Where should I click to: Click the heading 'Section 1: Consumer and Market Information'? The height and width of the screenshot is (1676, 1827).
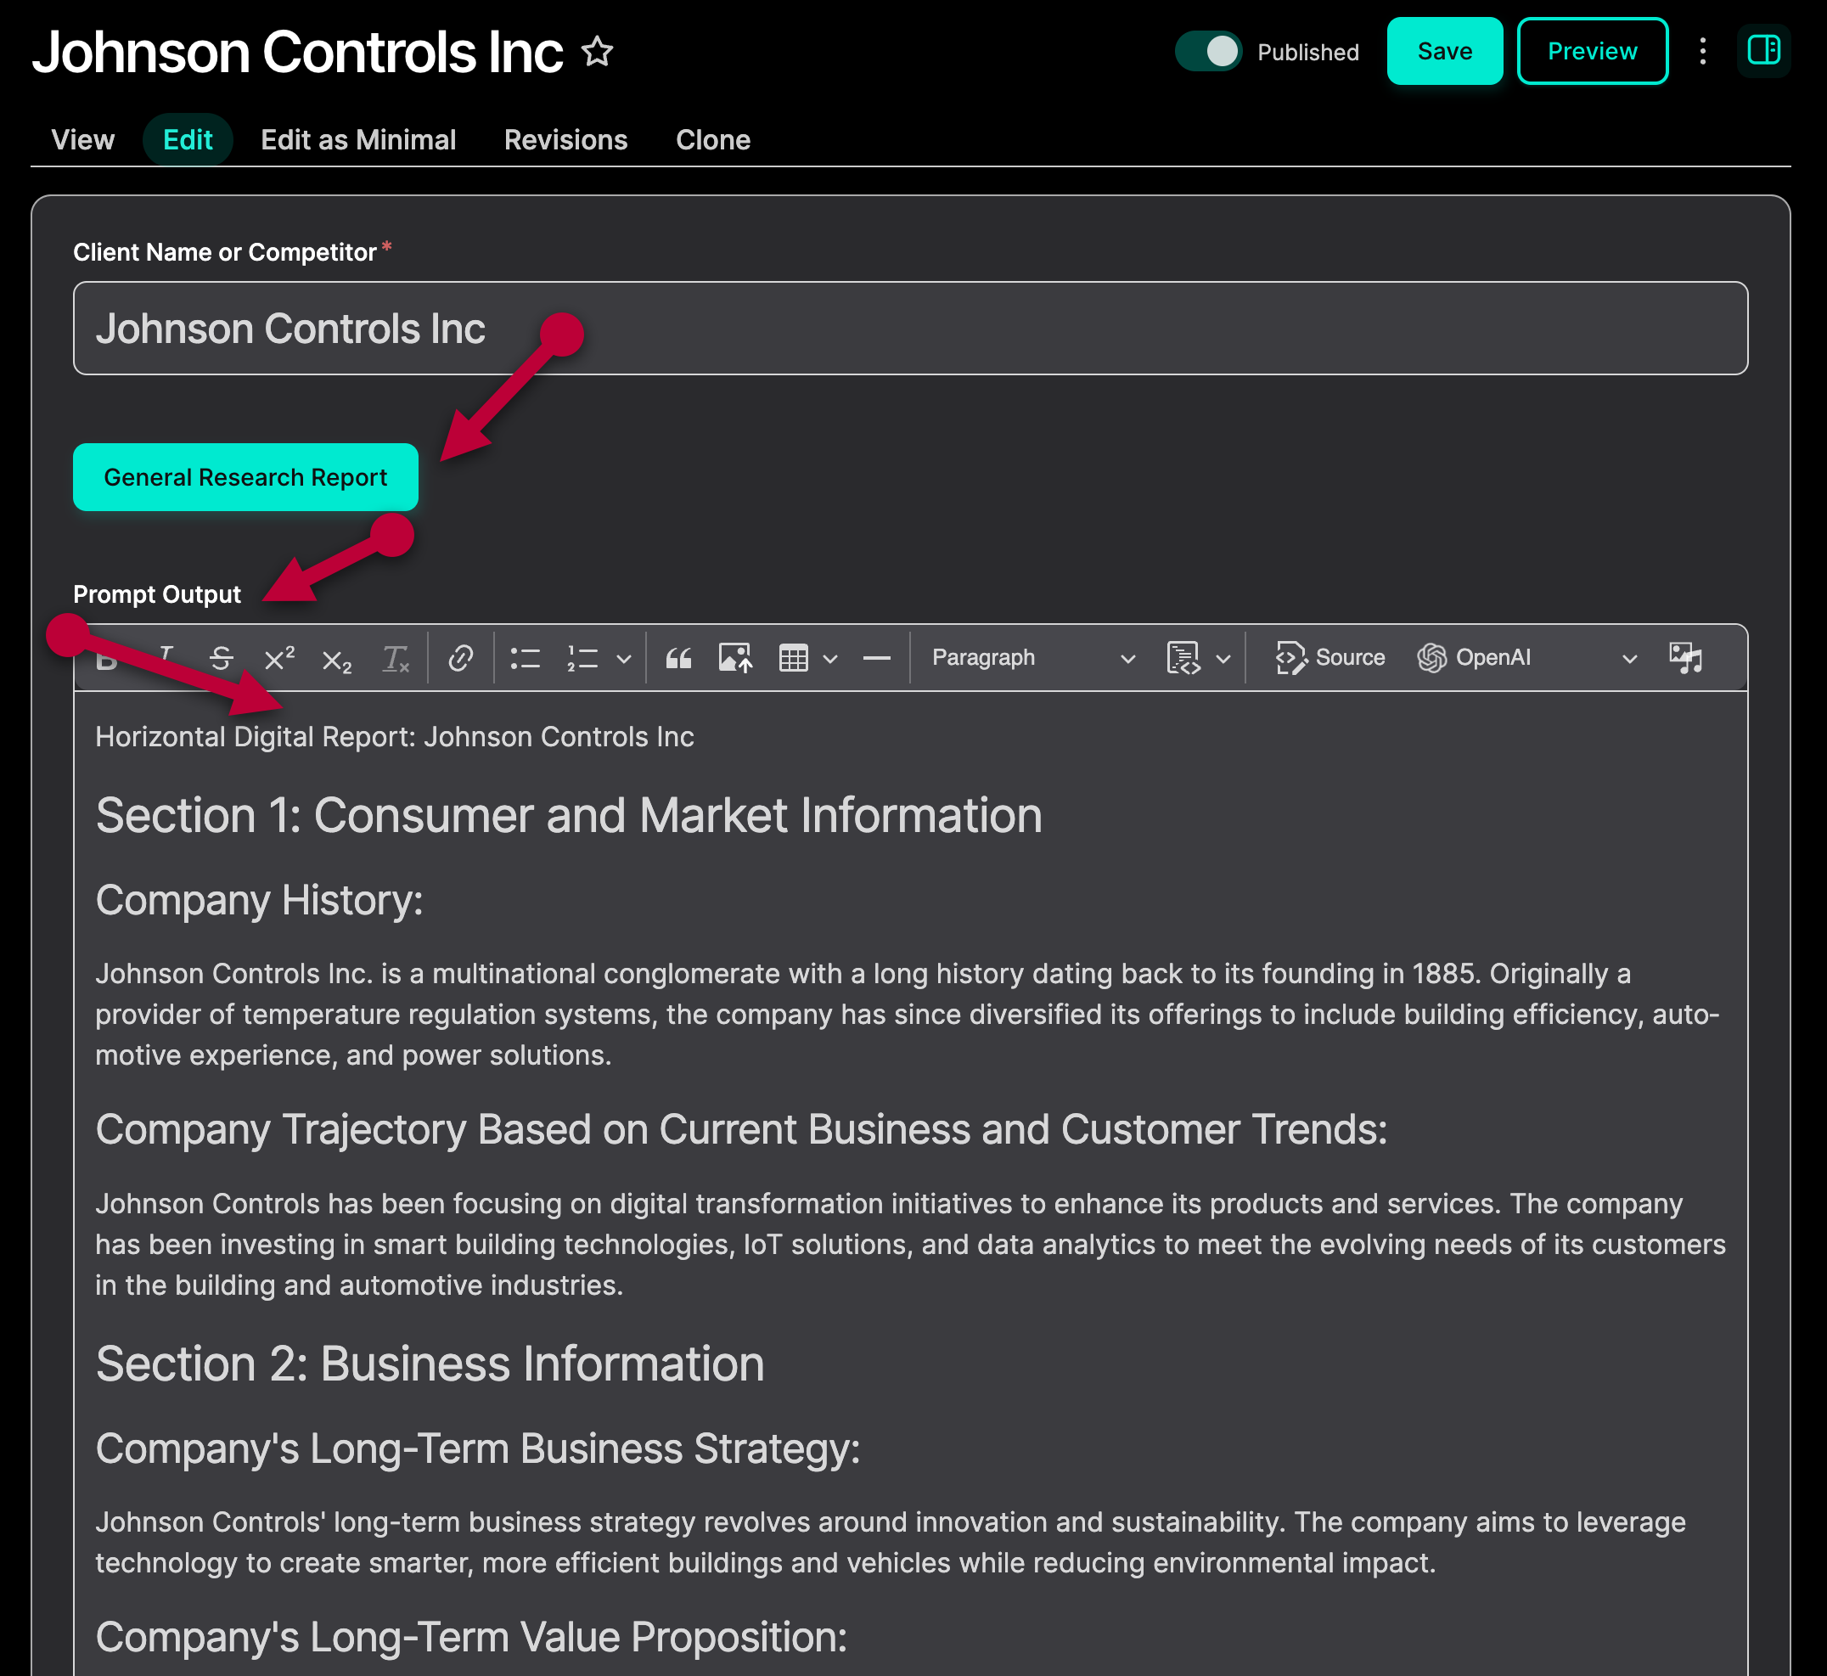[x=570, y=814]
